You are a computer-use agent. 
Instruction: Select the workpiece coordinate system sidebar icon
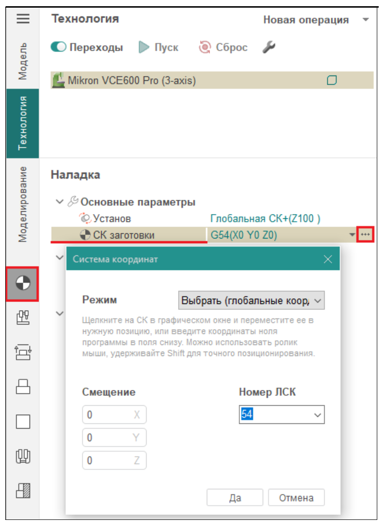(23, 284)
